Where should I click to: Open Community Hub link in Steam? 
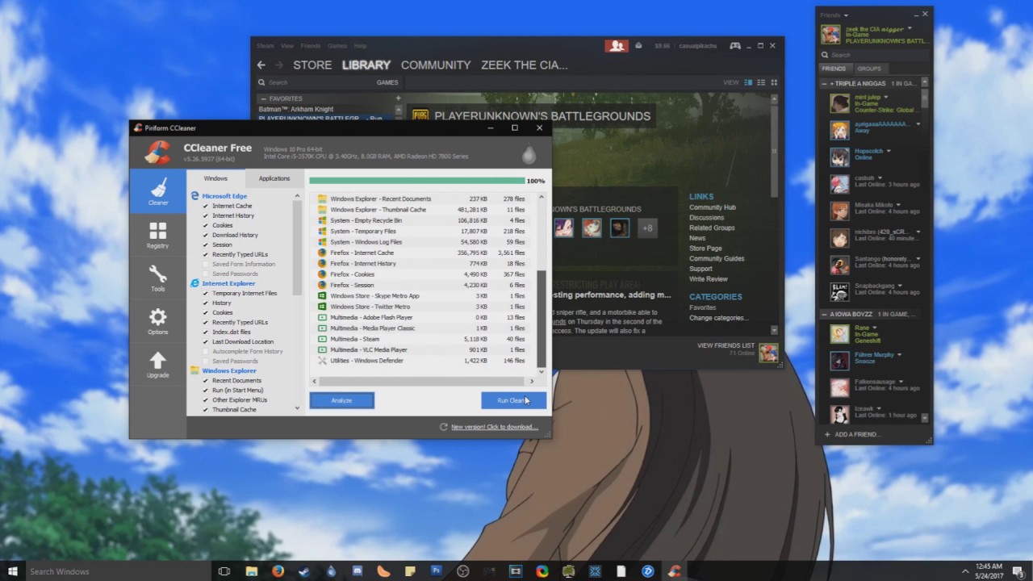click(x=713, y=207)
